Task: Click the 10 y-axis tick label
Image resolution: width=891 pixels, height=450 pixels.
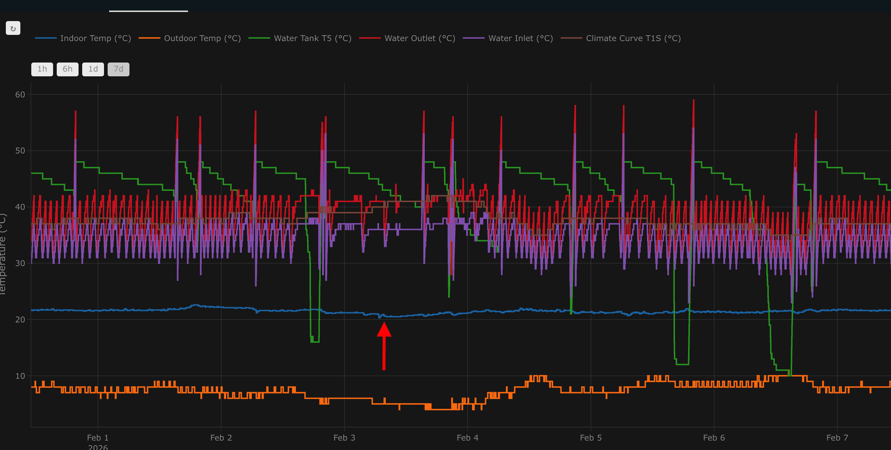Action: pyautogui.click(x=20, y=376)
